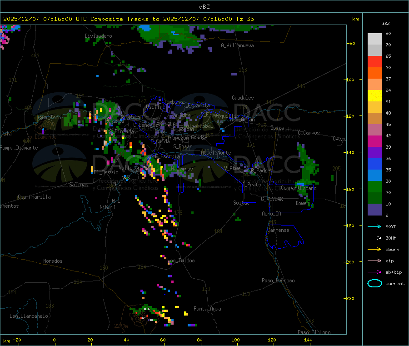Click the 42 dBZ magenta color swatch
The width and height of the screenshot is (409, 346).
(374, 141)
